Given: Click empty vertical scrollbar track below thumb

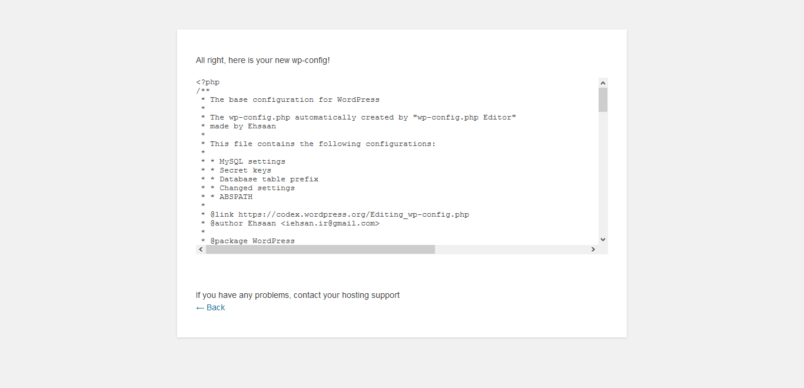Looking at the screenshot, I should [603, 174].
